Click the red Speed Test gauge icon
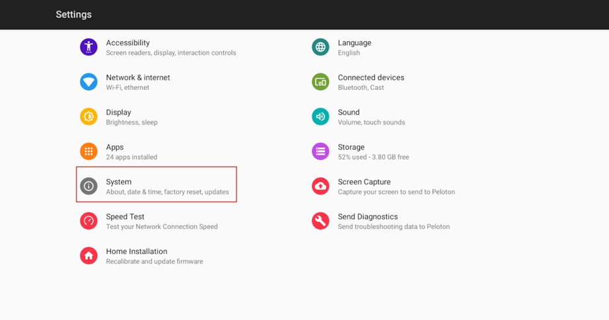 tap(89, 221)
